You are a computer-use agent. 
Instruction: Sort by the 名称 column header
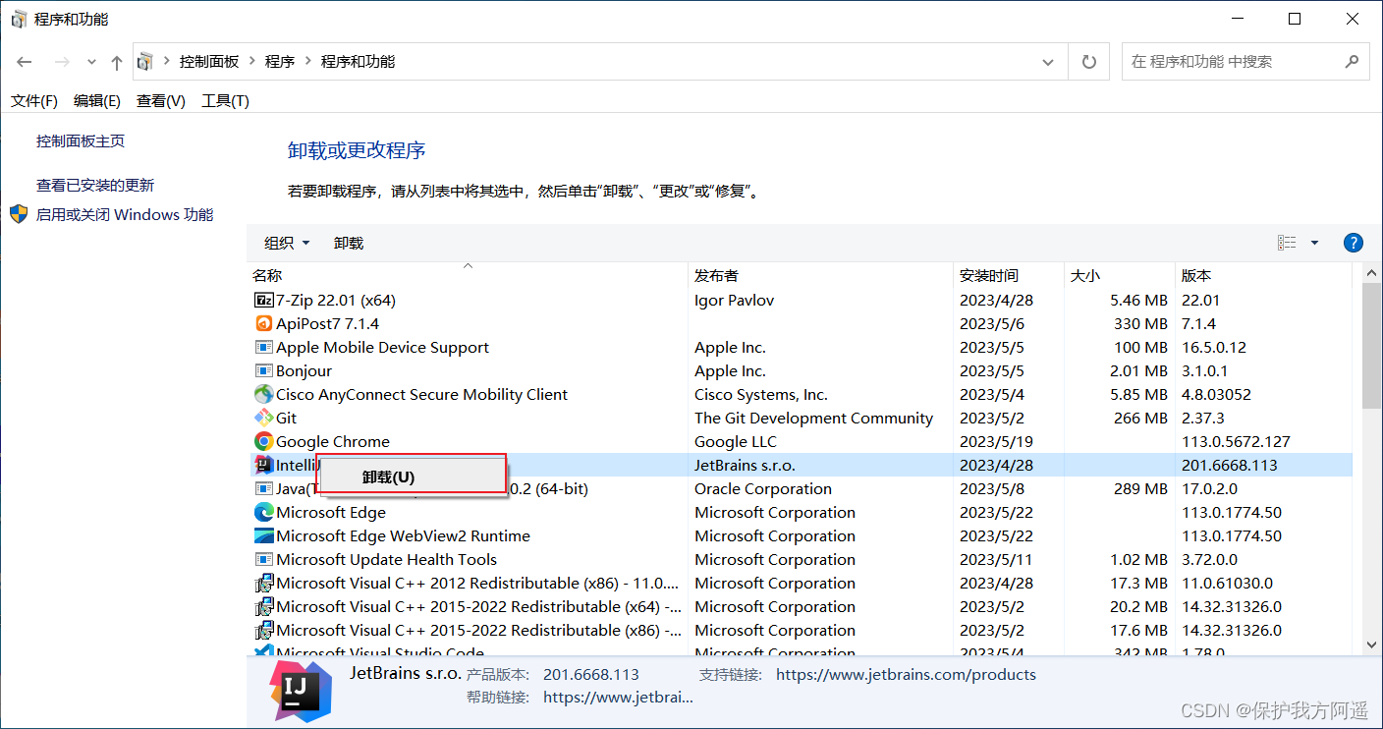[468, 276]
